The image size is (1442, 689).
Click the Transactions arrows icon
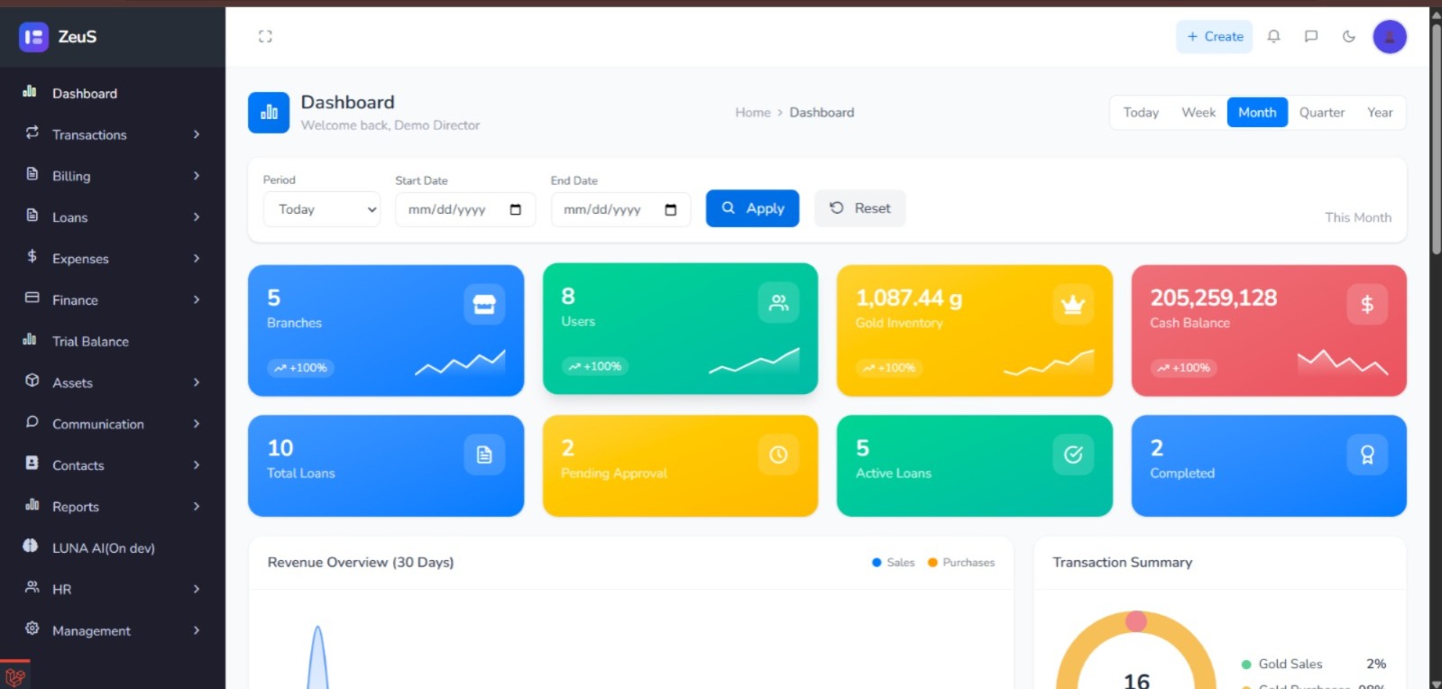tap(32, 132)
